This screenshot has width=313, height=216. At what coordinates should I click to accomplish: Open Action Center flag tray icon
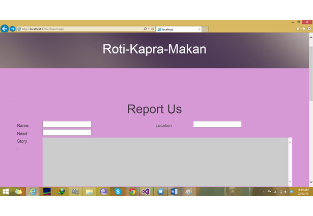click(x=269, y=192)
